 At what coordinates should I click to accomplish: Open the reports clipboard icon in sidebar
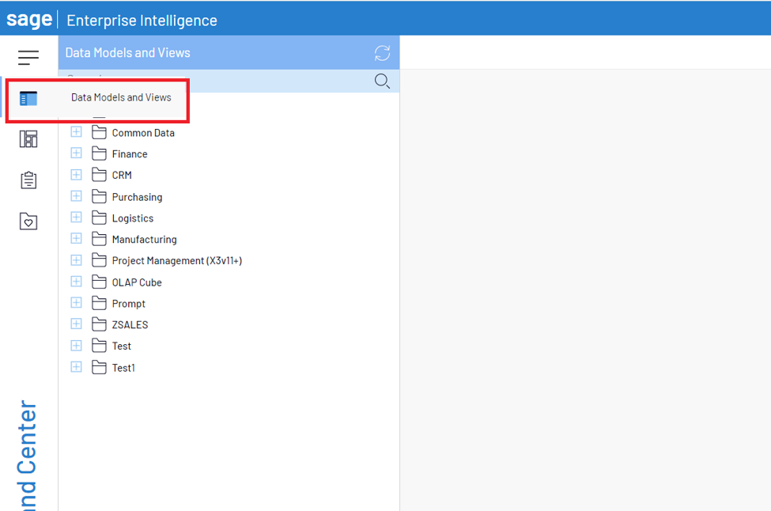coord(28,180)
